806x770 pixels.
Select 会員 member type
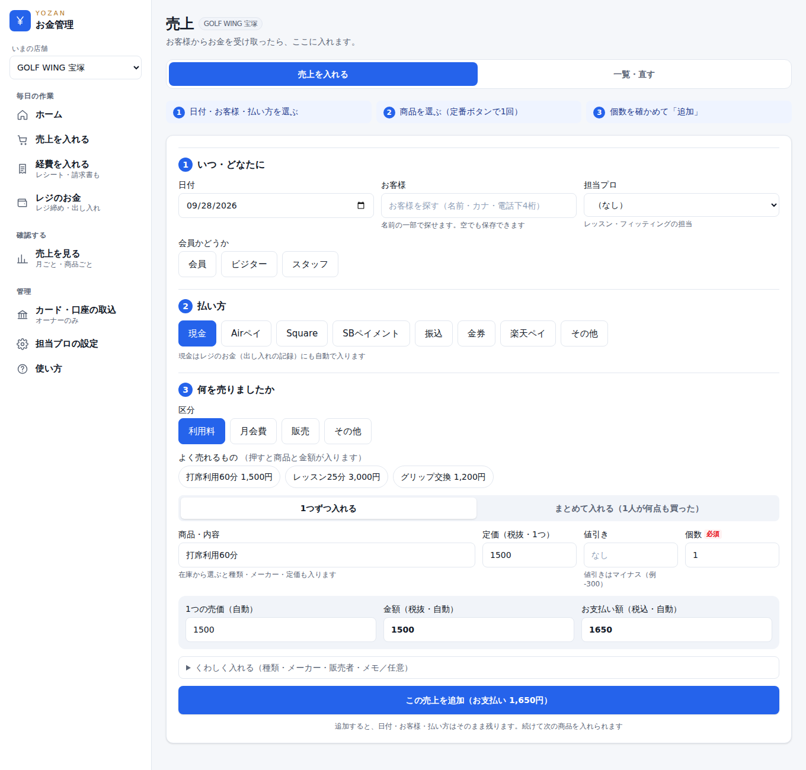197,264
